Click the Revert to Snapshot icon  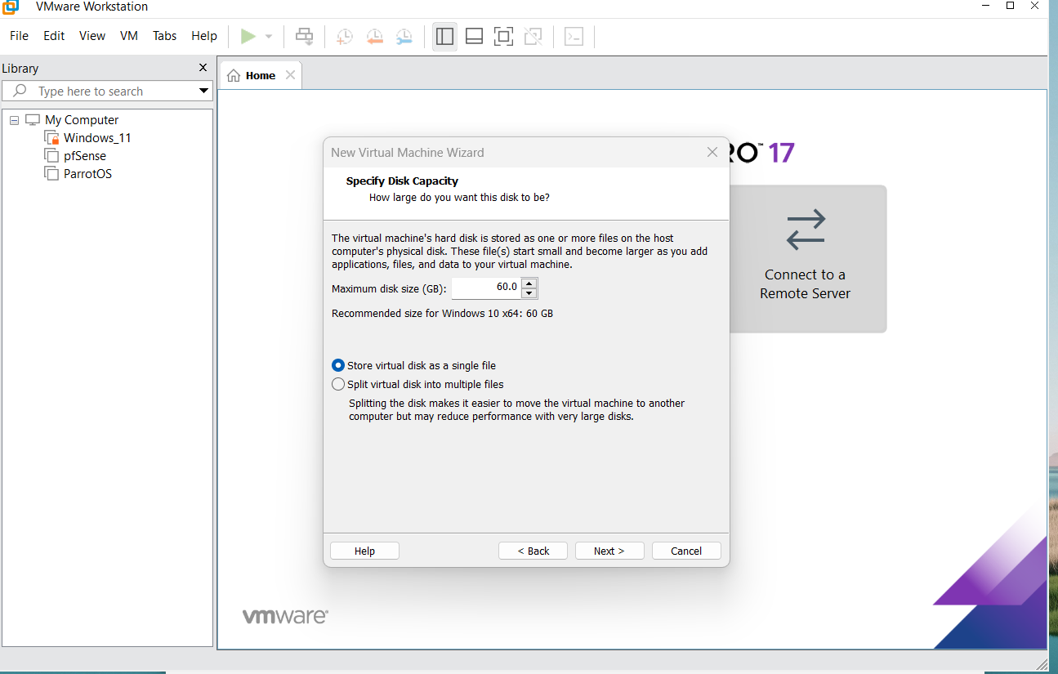(375, 36)
